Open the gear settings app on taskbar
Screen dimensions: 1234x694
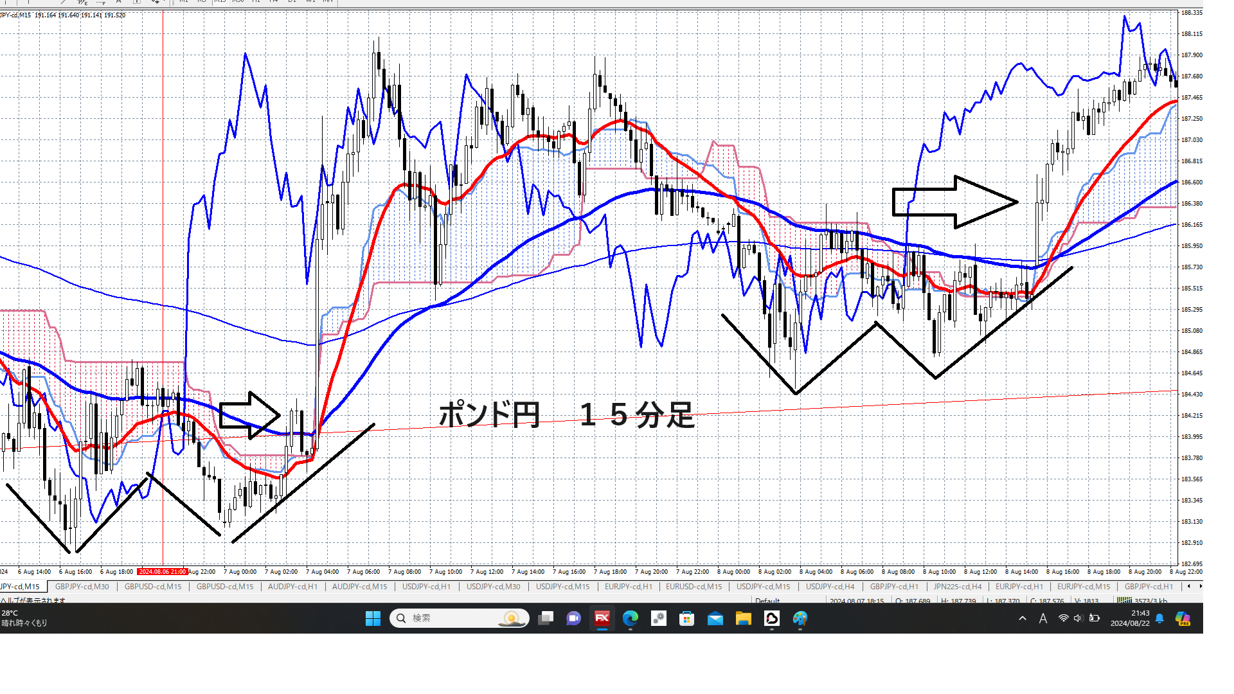[x=659, y=618]
